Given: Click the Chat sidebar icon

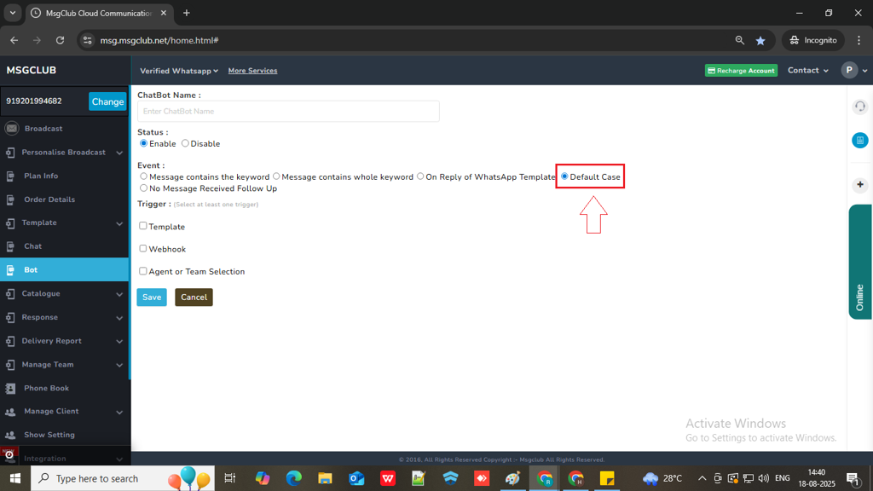Looking at the screenshot, I should coord(10,246).
